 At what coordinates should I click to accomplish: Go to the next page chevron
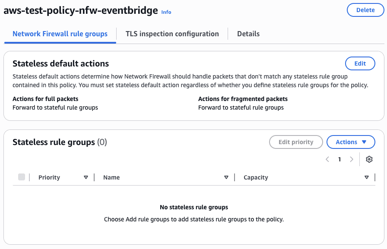click(352, 159)
